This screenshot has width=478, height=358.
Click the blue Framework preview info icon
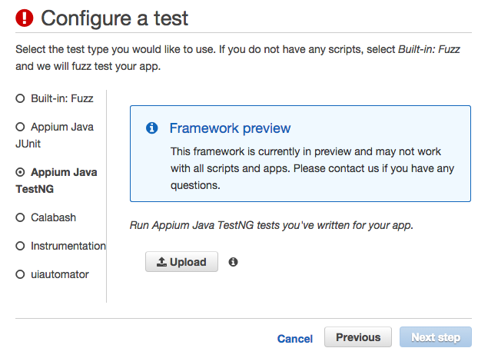152,128
